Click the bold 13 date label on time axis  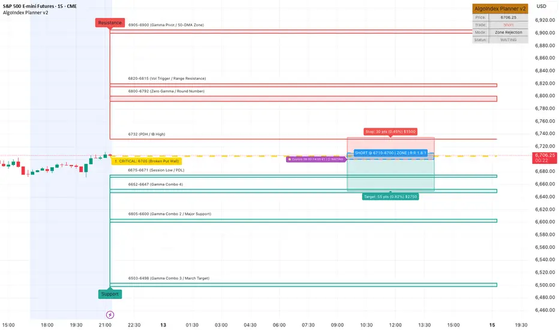click(163, 325)
